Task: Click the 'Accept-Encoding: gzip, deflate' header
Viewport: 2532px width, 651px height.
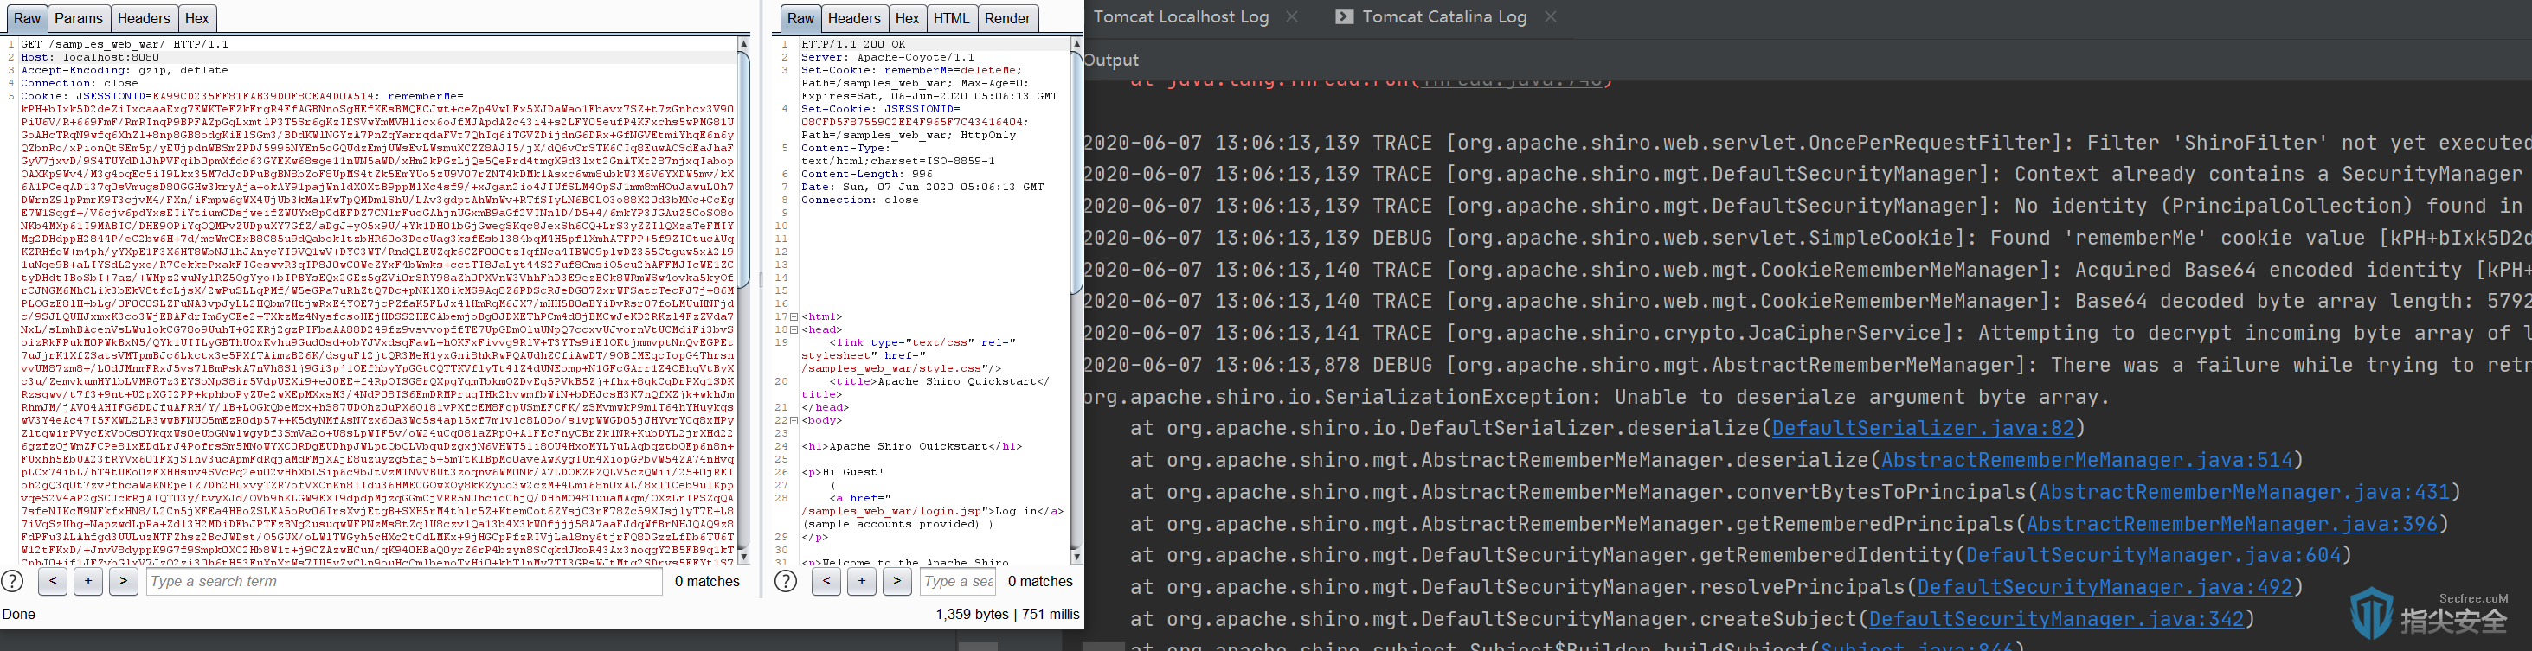Action: point(125,70)
